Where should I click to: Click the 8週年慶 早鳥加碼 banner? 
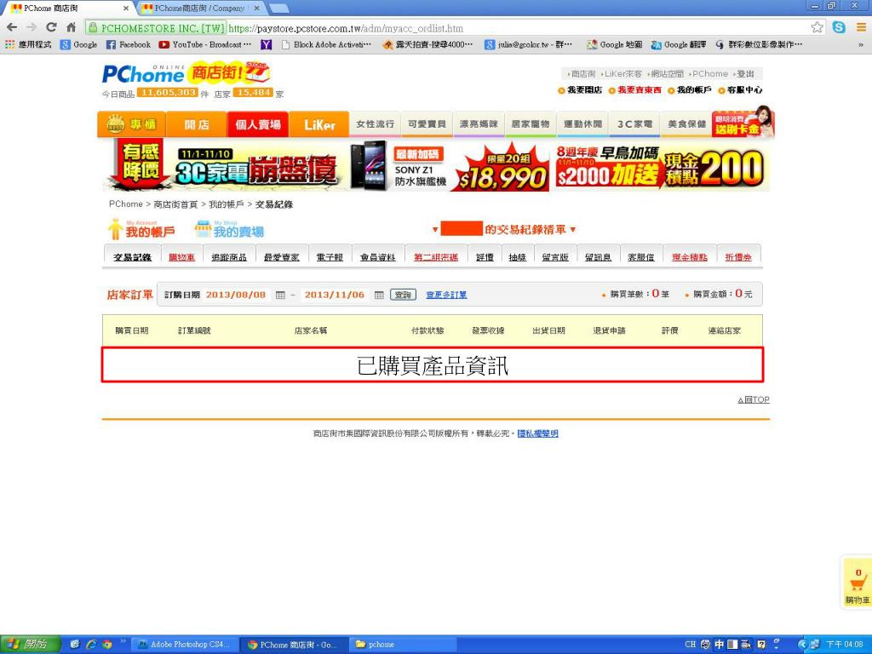[660, 166]
